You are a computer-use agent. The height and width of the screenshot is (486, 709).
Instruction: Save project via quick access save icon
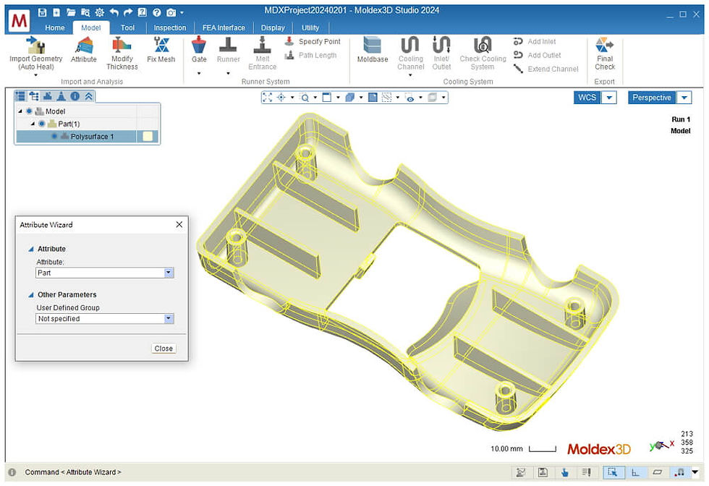(x=42, y=12)
